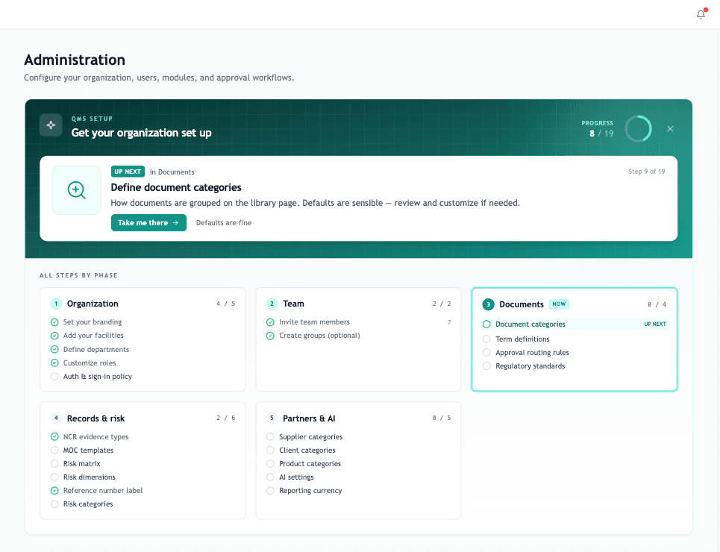The image size is (720, 552).
Task: Click the Reporting currency status circle
Action: 270,491
